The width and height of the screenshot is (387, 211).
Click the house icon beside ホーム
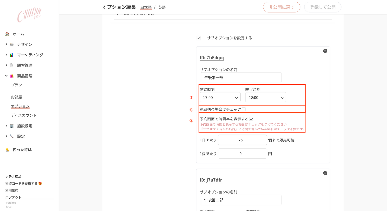point(7,34)
